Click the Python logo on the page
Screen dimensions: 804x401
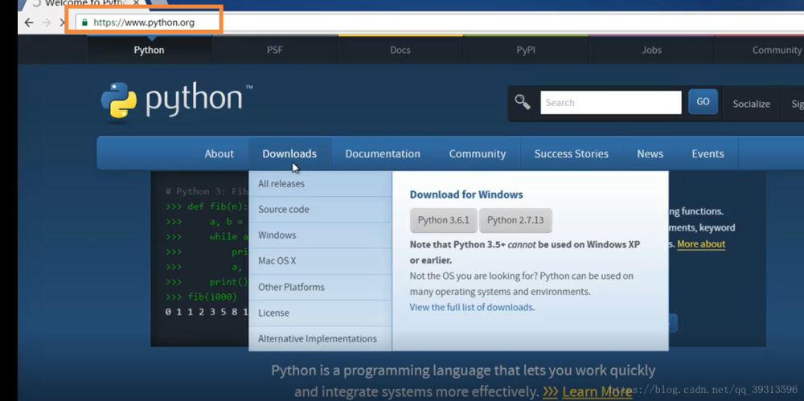[x=176, y=100]
